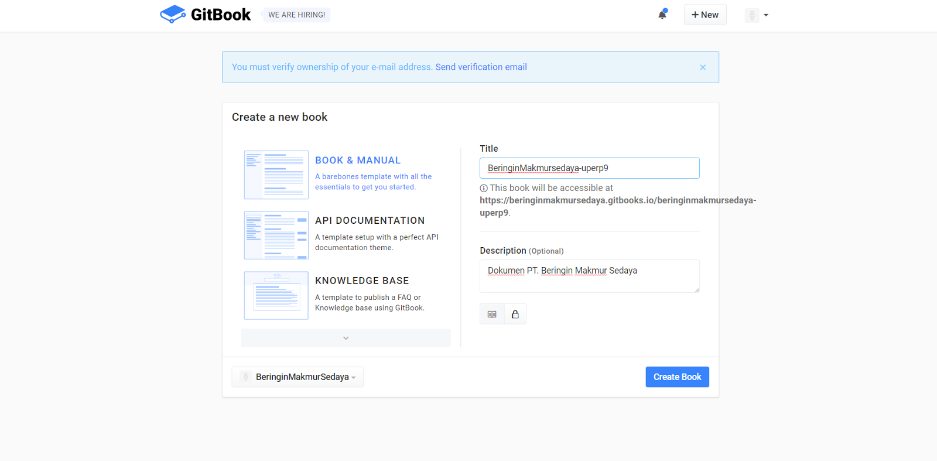Image resolution: width=937 pixels, height=461 pixels.
Task: Click the user avatar in header
Action: pyautogui.click(x=752, y=15)
